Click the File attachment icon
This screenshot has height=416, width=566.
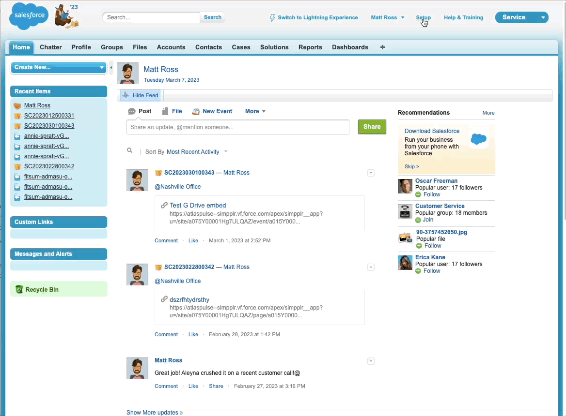click(x=165, y=111)
